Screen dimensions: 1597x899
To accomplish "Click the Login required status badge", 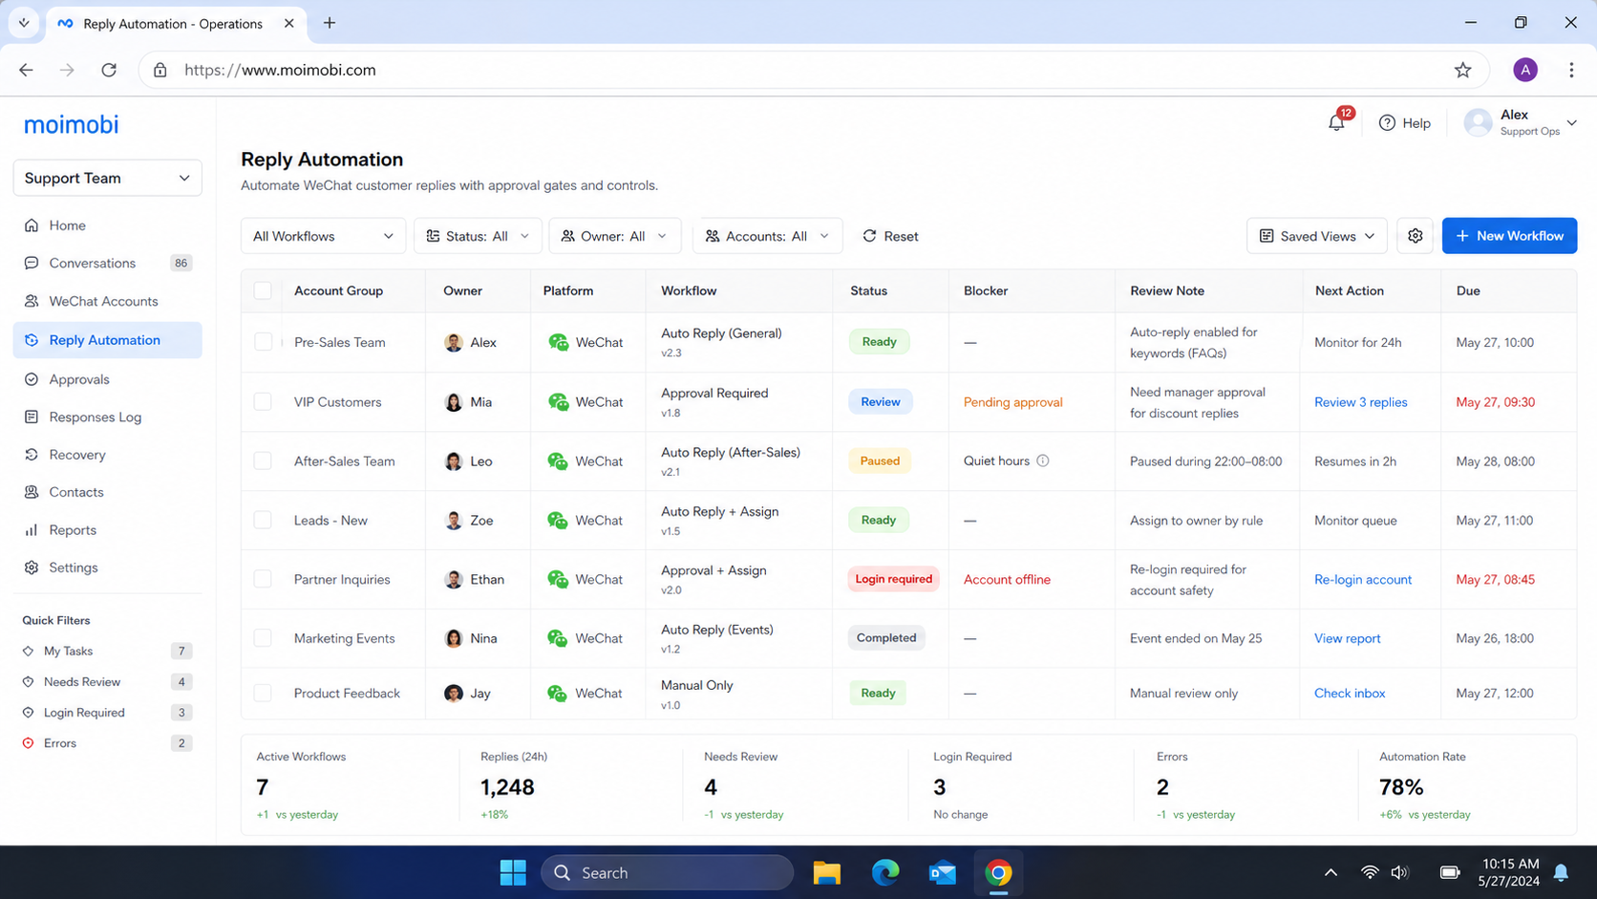I will click(x=893, y=579).
